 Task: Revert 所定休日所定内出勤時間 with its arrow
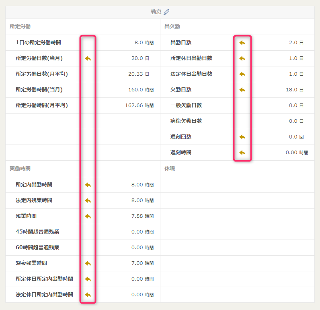click(88, 279)
